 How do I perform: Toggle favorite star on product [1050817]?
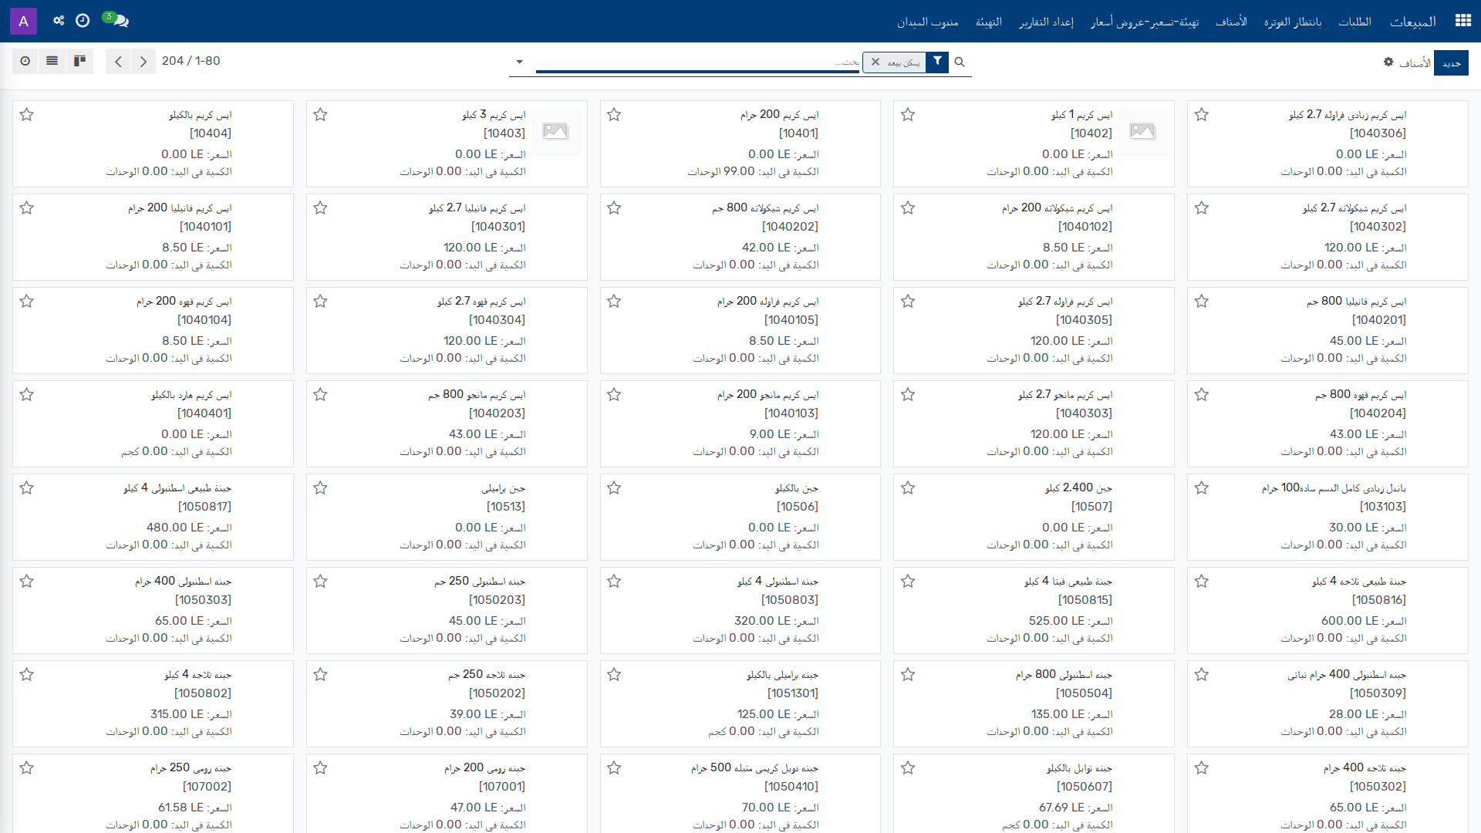pyautogui.click(x=27, y=488)
